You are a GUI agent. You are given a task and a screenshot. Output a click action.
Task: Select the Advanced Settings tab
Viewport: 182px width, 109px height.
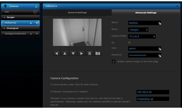(x=146, y=12)
